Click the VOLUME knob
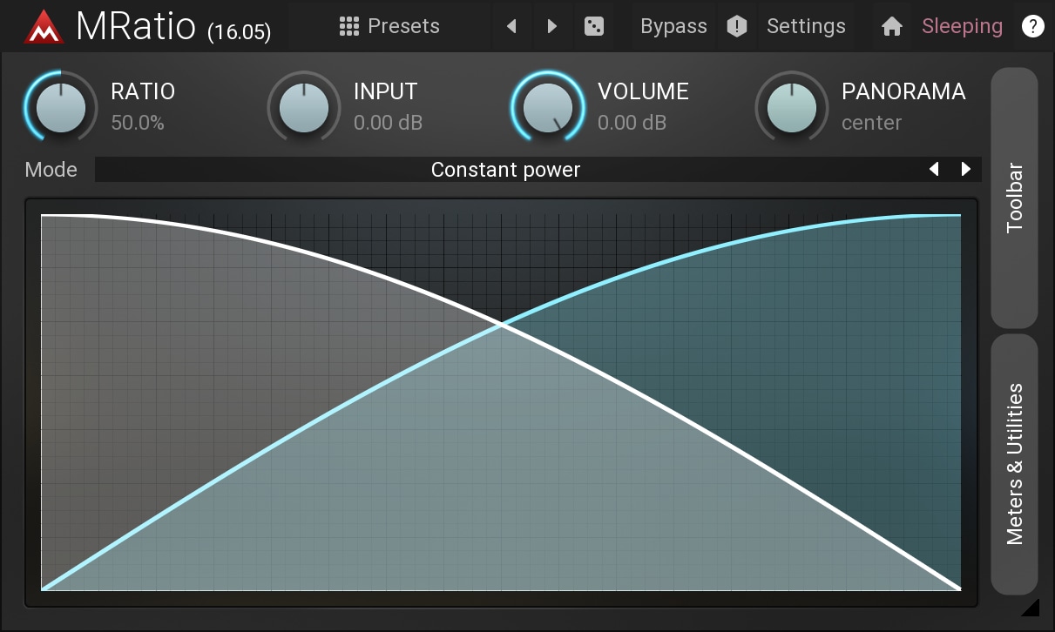This screenshot has width=1055, height=632. click(x=547, y=107)
